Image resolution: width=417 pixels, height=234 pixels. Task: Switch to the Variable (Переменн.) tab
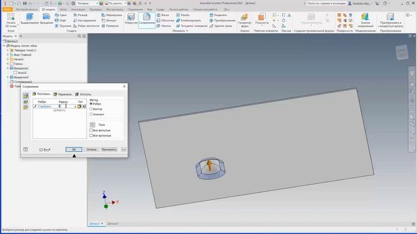pyautogui.click(x=63, y=94)
